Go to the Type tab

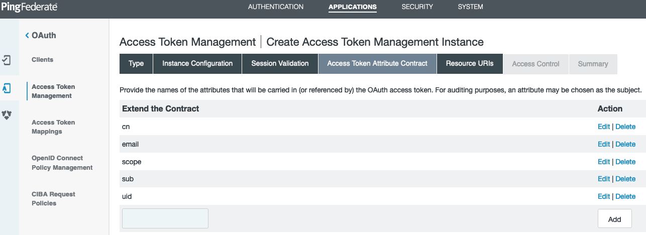(x=136, y=64)
